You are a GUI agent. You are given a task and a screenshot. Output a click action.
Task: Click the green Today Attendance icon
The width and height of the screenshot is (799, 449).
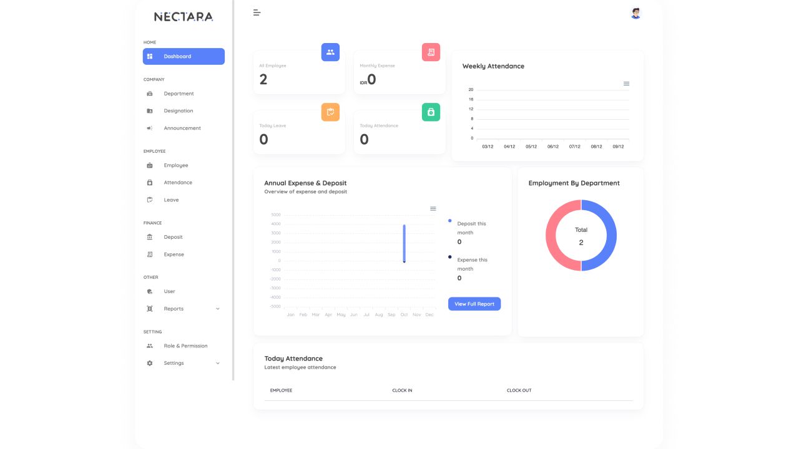[431, 112]
